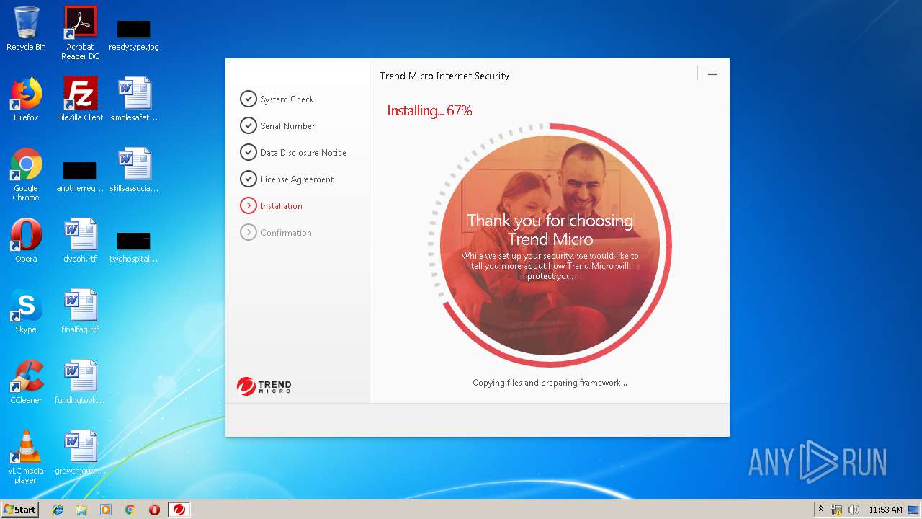Launch the Skype desktop shortcut
The image size is (922, 519).
(x=26, y=311)
